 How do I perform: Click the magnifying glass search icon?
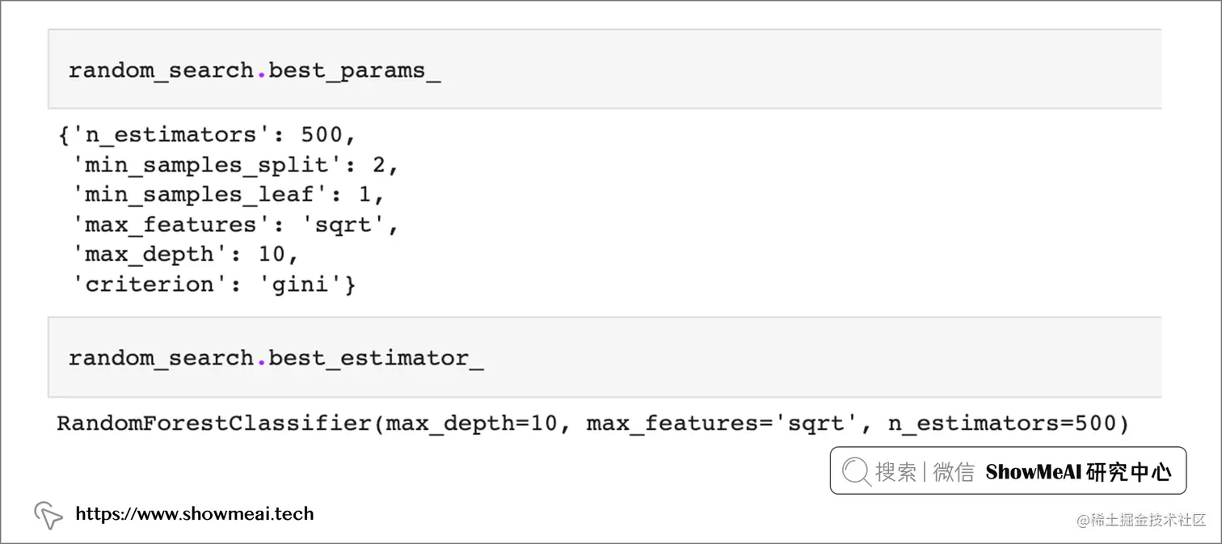(x=856, y=471)
